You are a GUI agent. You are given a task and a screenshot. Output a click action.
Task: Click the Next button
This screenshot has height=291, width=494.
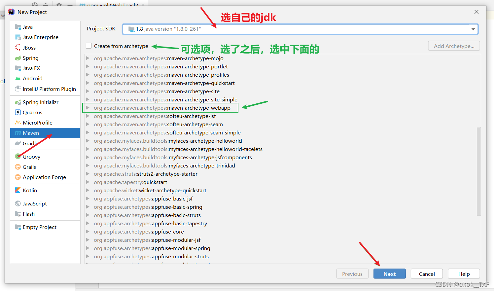point(390,274)
